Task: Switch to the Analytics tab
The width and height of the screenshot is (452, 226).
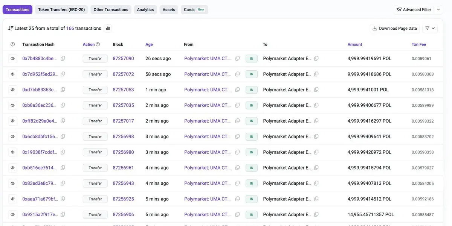Action: (x=145, y=9)
